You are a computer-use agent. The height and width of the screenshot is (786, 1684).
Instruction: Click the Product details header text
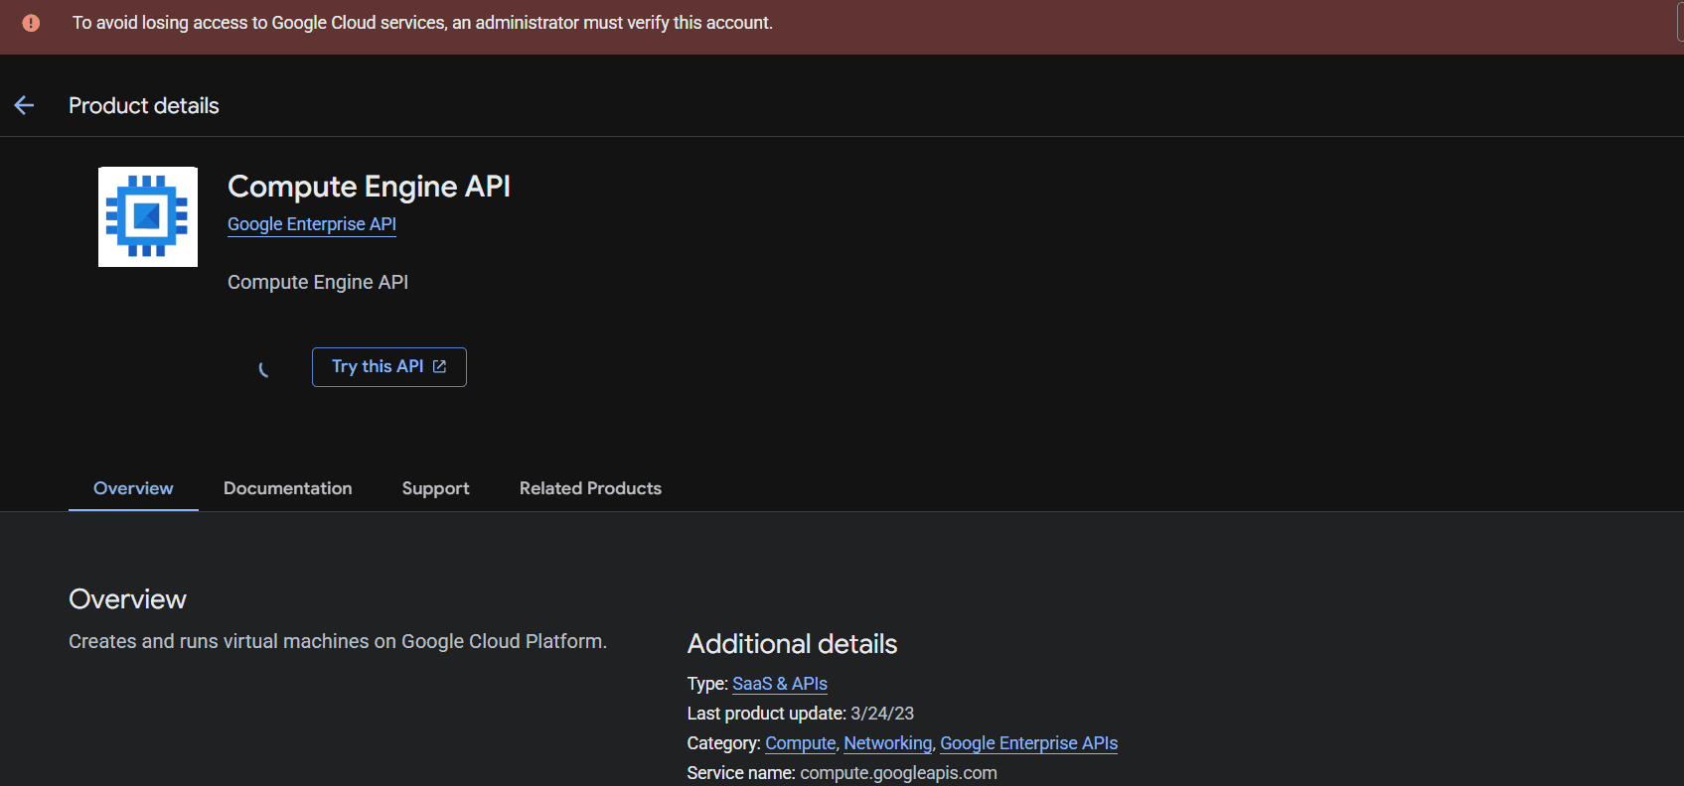(x=144, y=105)
